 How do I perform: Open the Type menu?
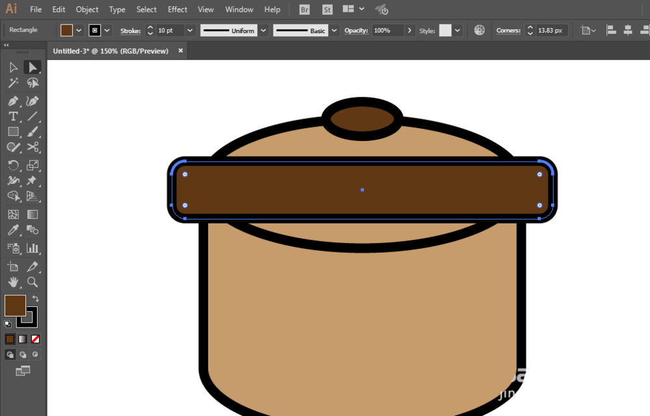pos(117,10)
